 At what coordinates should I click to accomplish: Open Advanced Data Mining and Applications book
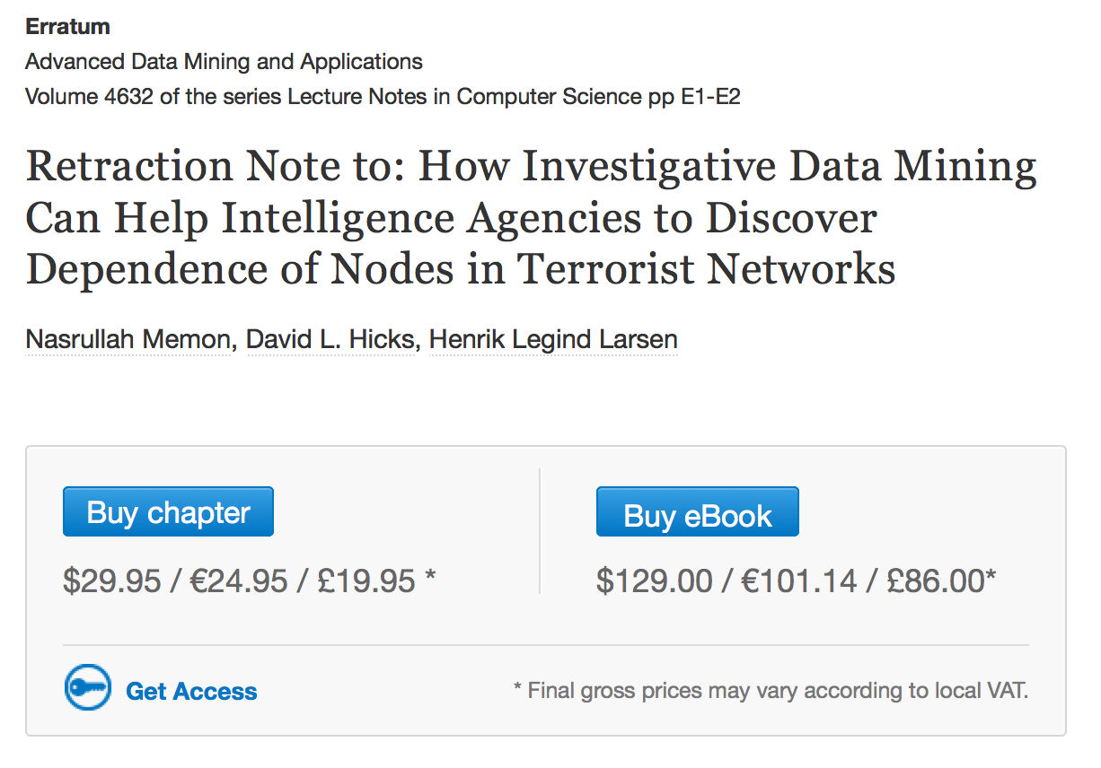tap(224, 62)
